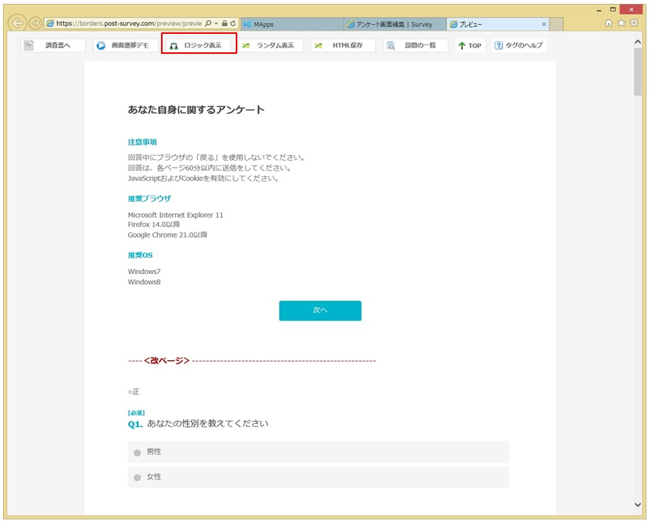The image size is (651, 524).
Task: Select the 女性 radio option
Action: pos(138,478)
